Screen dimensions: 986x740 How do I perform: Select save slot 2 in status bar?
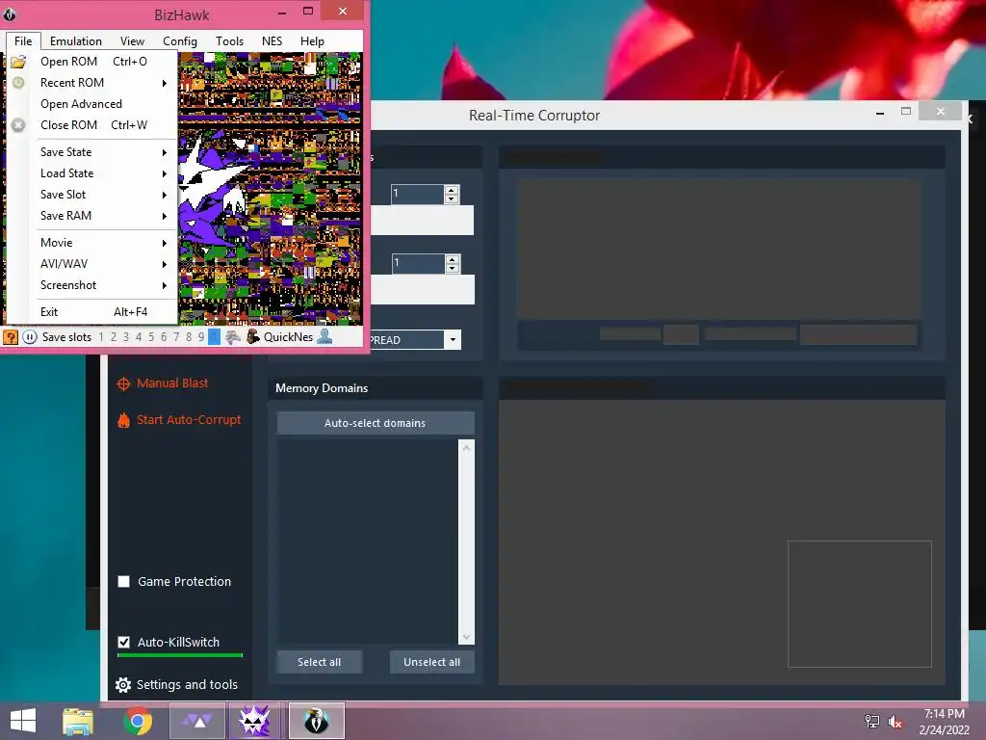[x=114, y=337]
